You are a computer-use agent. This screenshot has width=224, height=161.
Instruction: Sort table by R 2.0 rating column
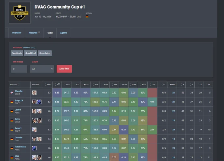pos(57,85)
